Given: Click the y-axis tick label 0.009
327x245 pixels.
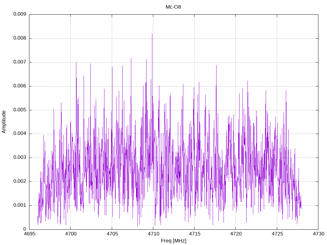Looking at the screenshot, I should [x=20, y=14].
